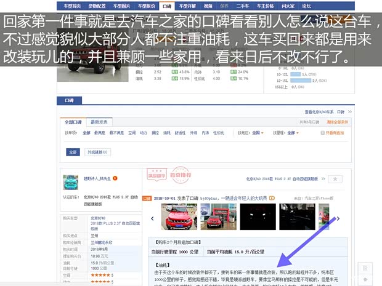Open the 车型首页 nav tab
382x286 pixels.
pos(72,6)
